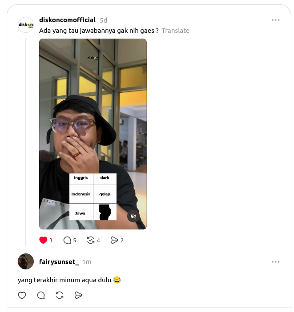Show post timestamp 5d details
This screenshot has height=312, width=294.
click(104, 20)
